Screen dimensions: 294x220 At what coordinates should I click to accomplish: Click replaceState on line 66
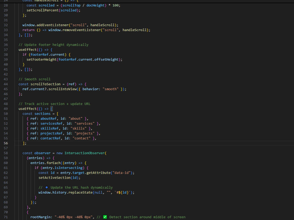tap(81, 192)
